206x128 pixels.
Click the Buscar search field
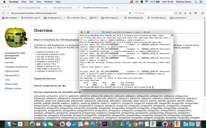(x=153, y=13)
